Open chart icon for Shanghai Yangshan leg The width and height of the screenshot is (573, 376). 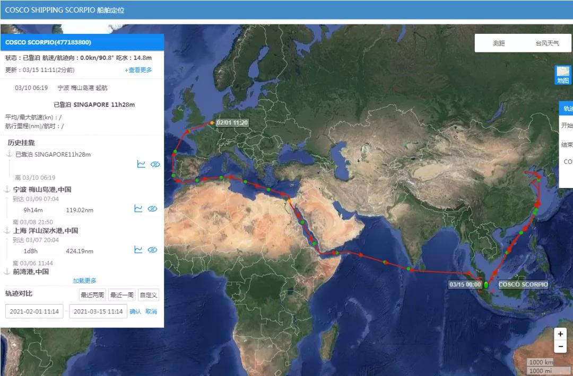(x=138, y=249)
